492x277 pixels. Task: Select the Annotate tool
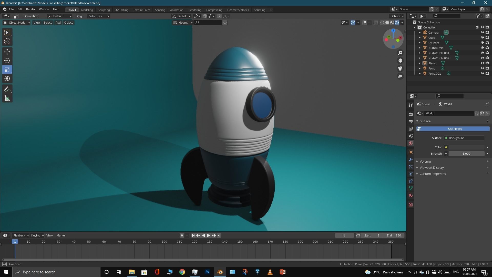tap(7, 89)
